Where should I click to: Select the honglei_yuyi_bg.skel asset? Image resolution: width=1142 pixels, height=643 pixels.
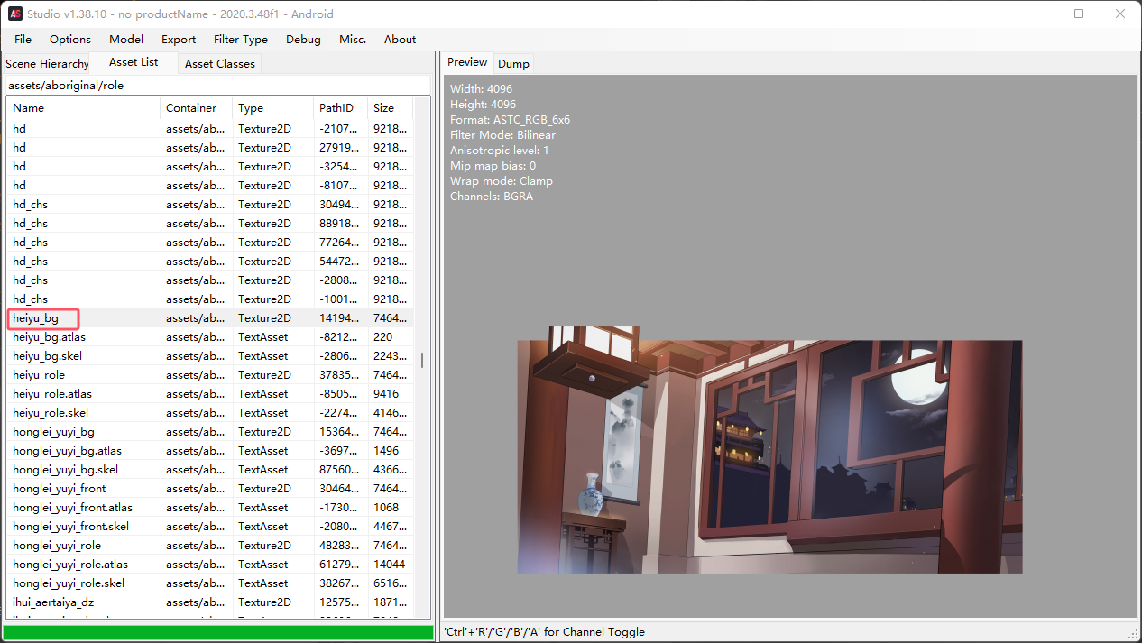click(210, 470)
